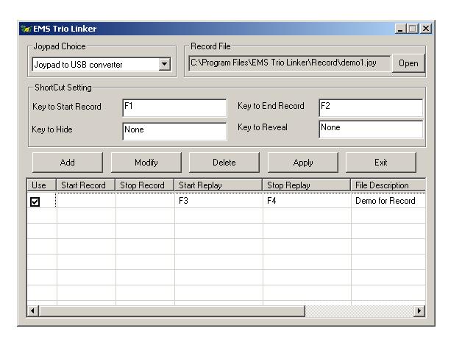Screen dimensions: 462x345
Task: Select the F4 Stop Replay cell
Action: coord(307,201)
